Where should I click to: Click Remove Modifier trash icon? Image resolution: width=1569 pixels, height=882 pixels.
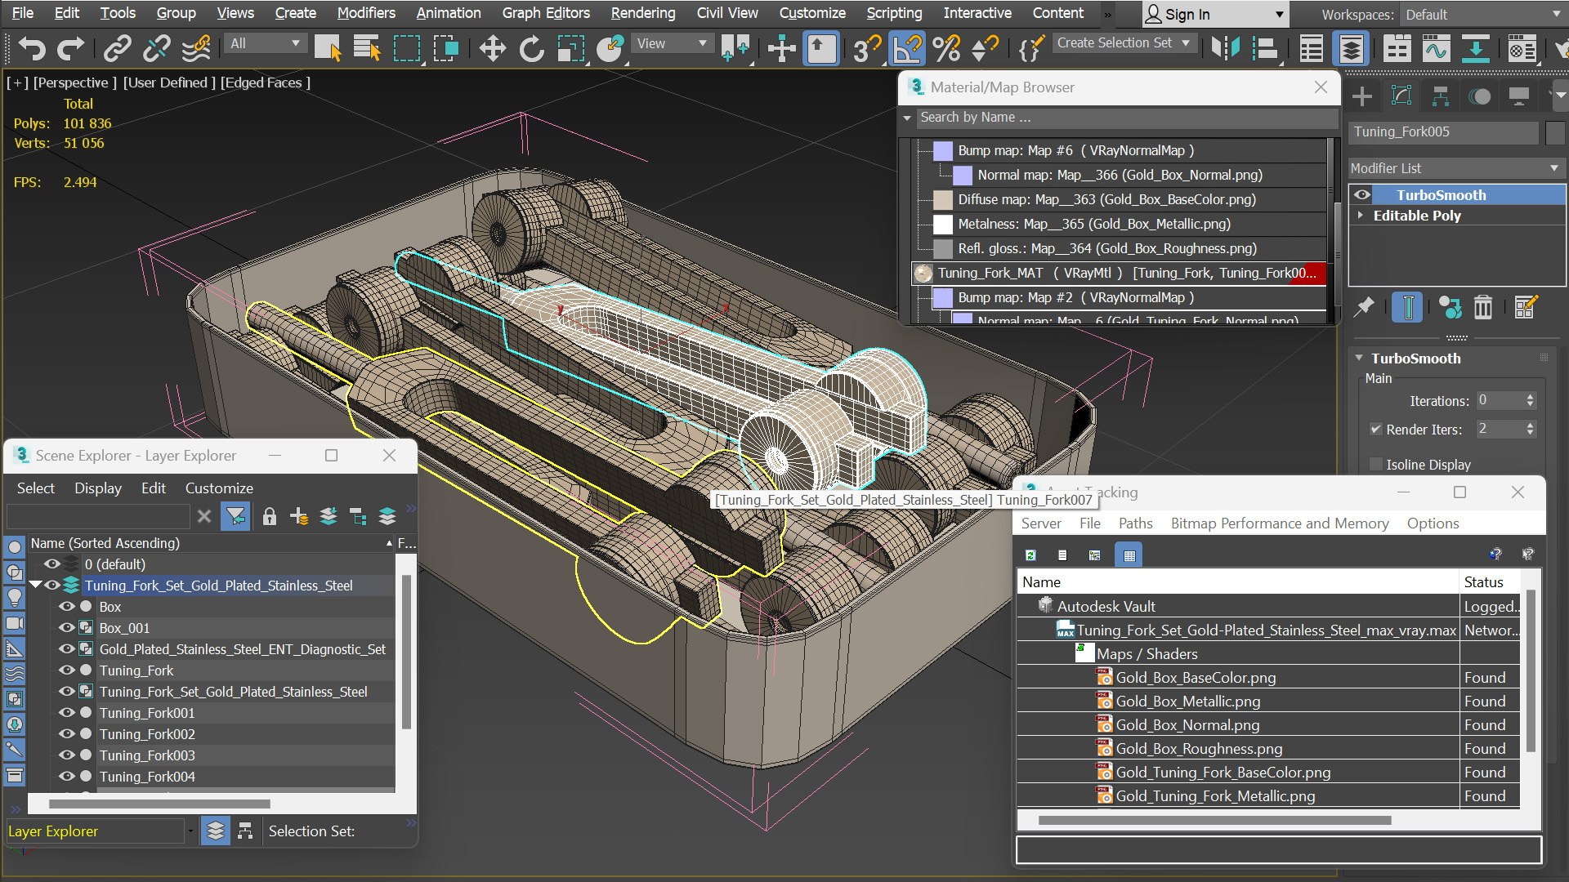click(1482, 307)
